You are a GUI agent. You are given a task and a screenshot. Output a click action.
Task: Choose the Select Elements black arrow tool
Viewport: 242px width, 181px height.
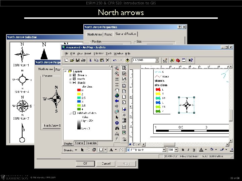click(117, 117)
